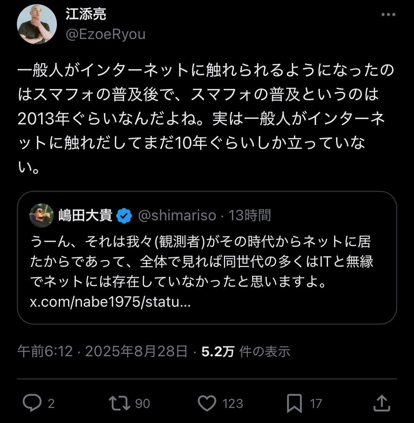The width and height of the screenshot is (414, 423).
Task: Open 江添亮's profile picture
Action: 37,24
